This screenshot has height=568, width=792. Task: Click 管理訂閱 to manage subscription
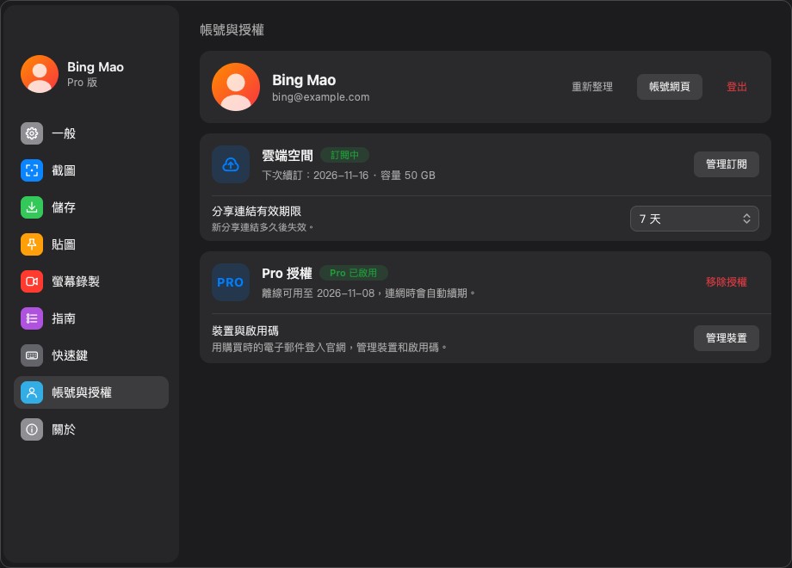pyautogui.click(x=727, y=164)
